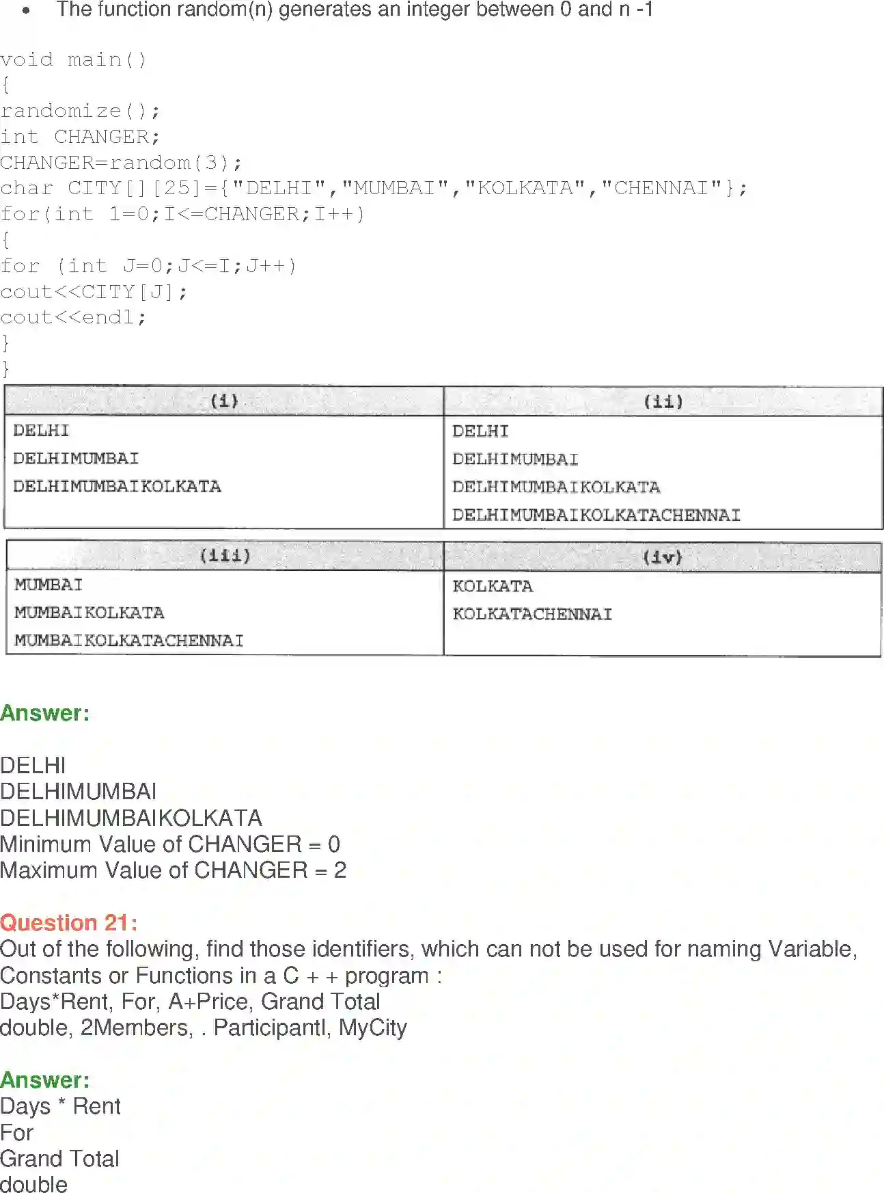Click the "Grand Total" answer line
884x1193 pixels.
click(60, 1159)
